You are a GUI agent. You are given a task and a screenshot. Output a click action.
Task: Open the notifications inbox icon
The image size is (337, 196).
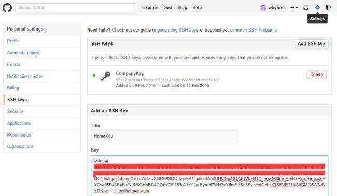click(x=306, y=8)
